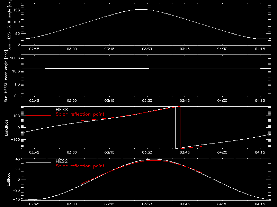The width and height of the screenshot is (277, 207).
Task: Click red legend line in Longitude plot
Action: tap(38, 116)
